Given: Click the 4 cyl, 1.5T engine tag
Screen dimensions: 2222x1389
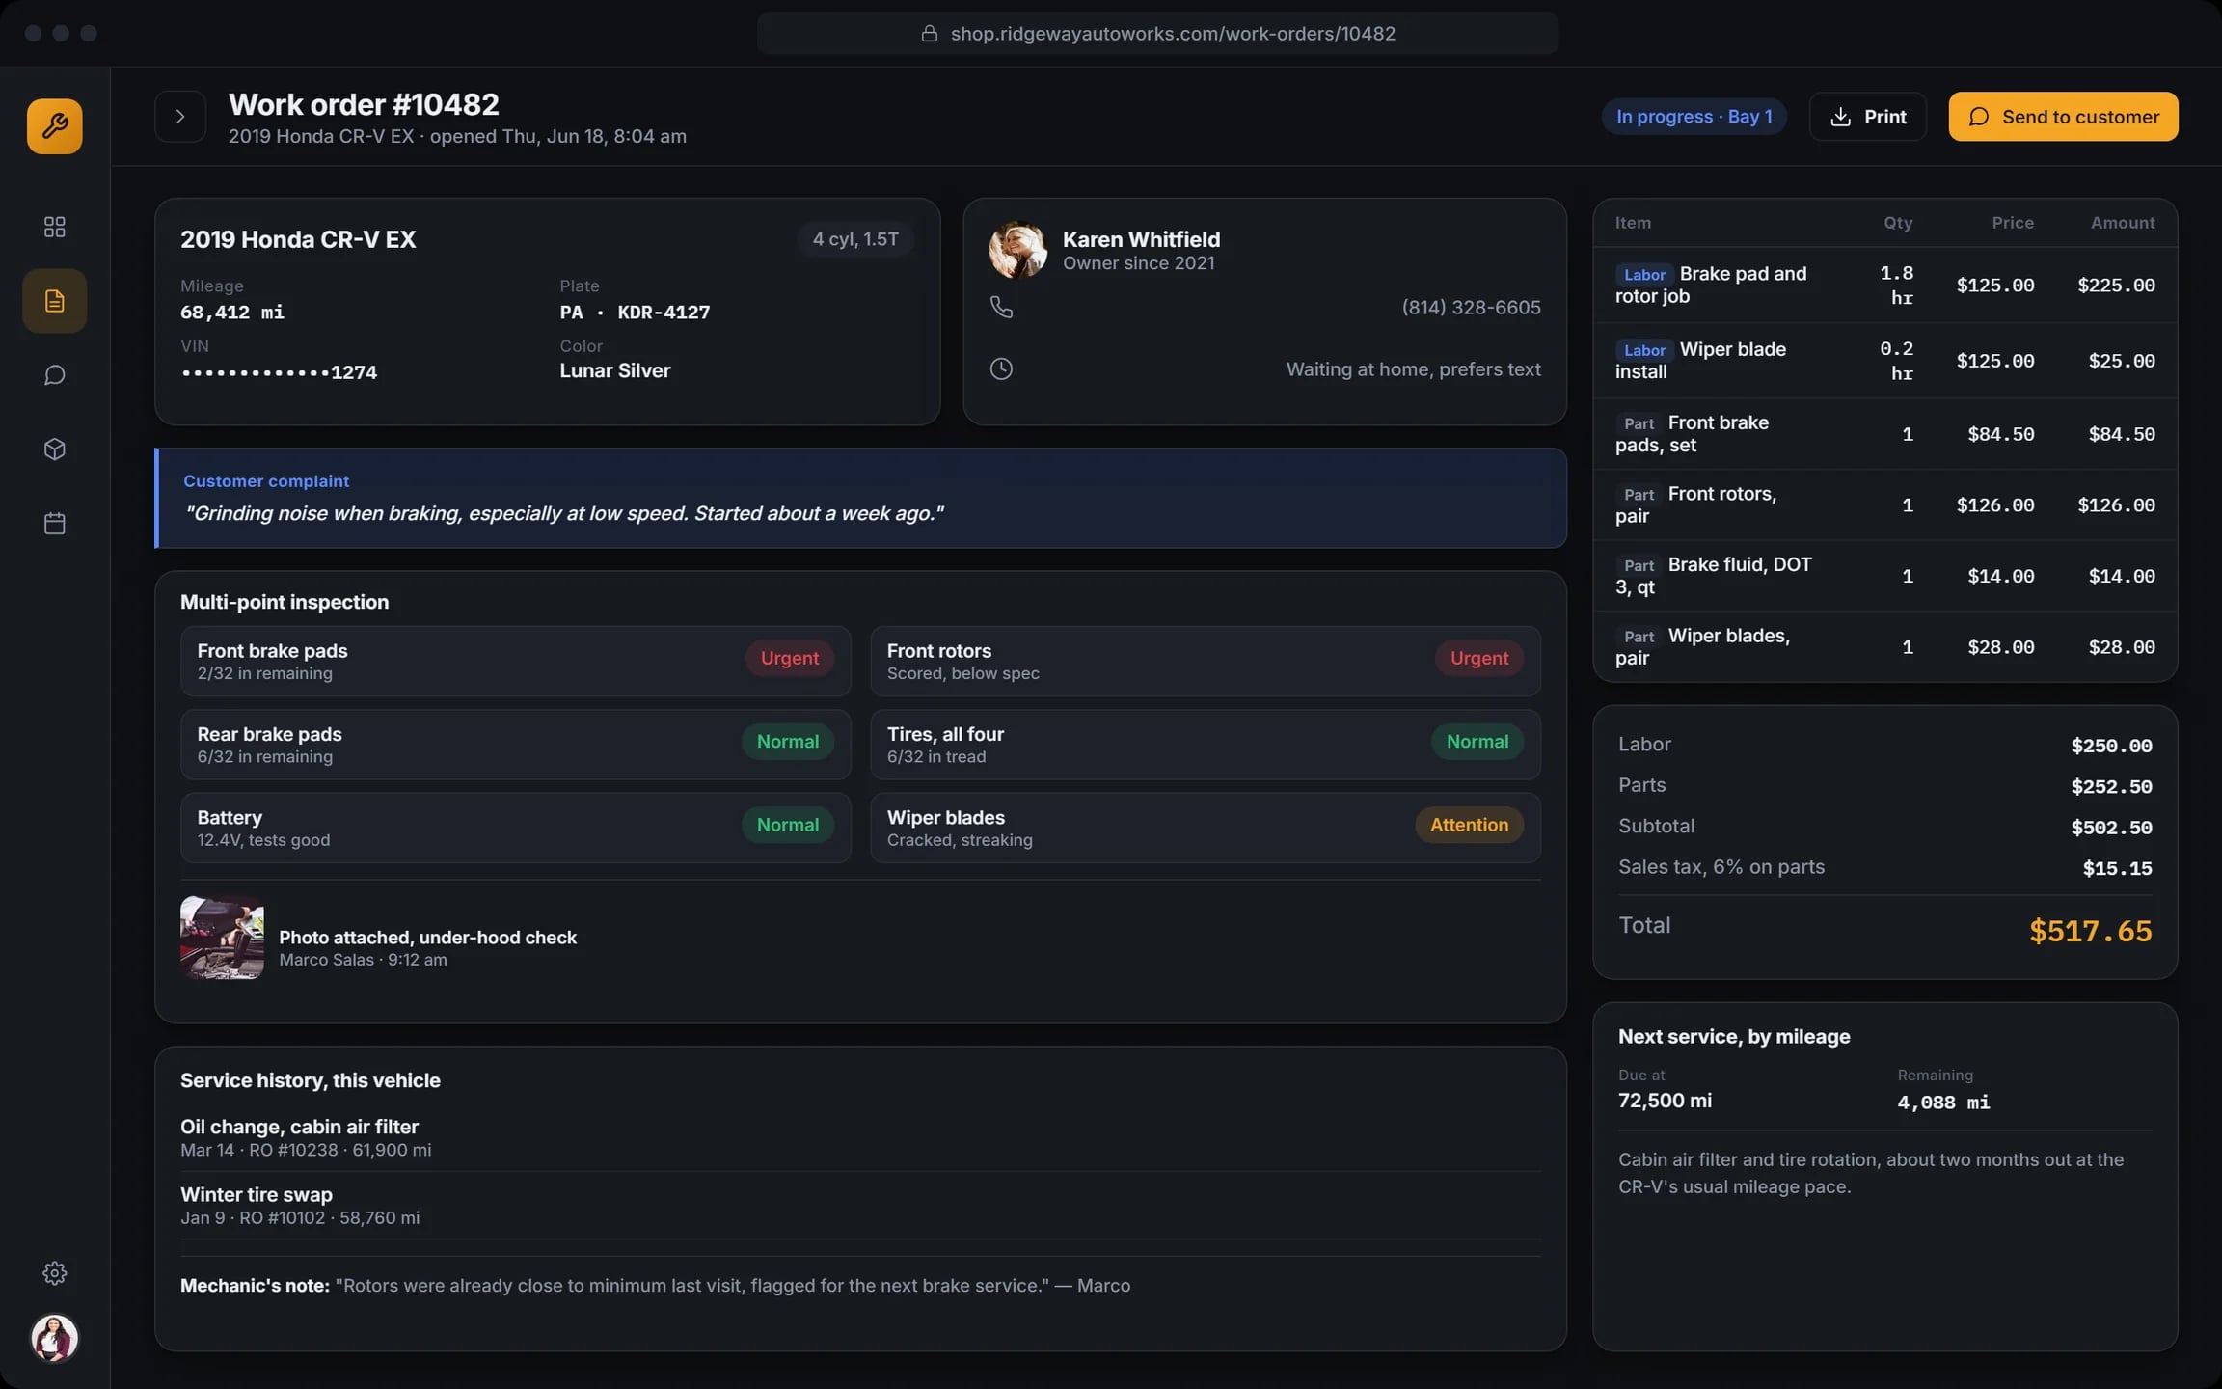Looking at the screenshot, I should click(x=855, y=239).
